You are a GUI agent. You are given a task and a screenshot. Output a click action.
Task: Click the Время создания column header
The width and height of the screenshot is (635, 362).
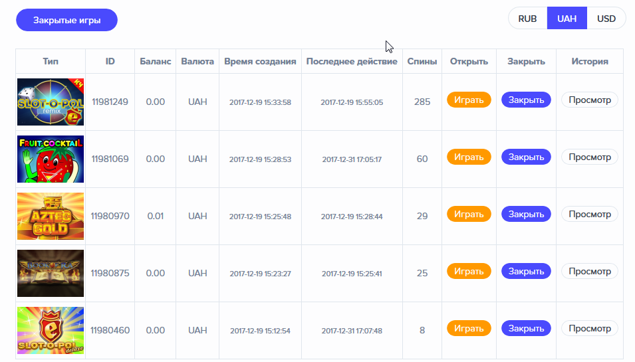pos(260,61)
